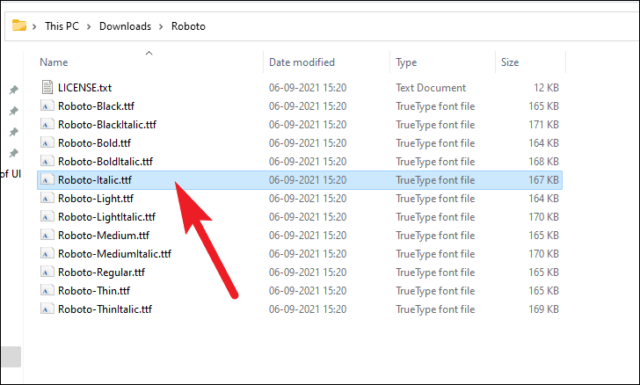640x385 pixels.
Task: Click the Roboto-Light.ttf font file icon
Action: (47, 199)
